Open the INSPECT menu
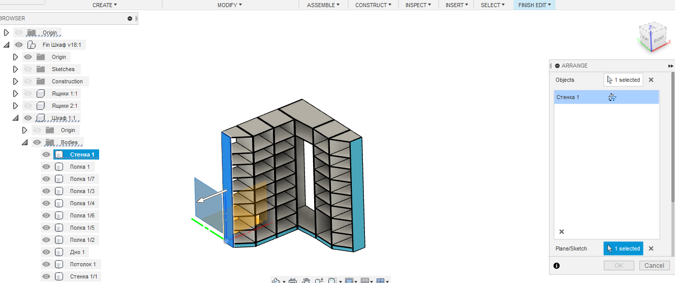This screenshot has height=283, width=675. pos(418,5)
